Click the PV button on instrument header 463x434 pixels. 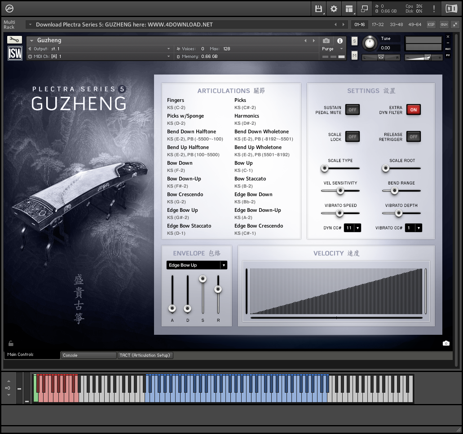pos(448,55)
